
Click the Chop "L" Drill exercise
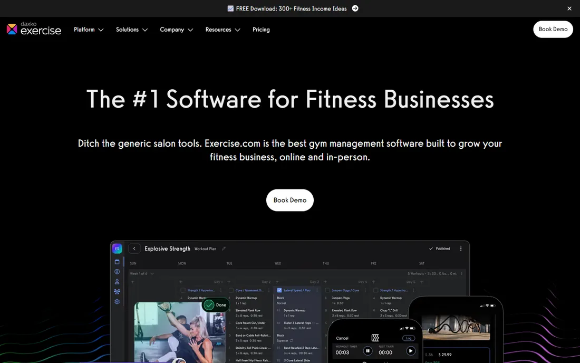pos(389,310)
